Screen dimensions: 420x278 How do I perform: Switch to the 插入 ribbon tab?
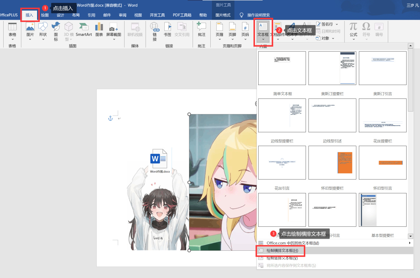click(x=30, y=15)
